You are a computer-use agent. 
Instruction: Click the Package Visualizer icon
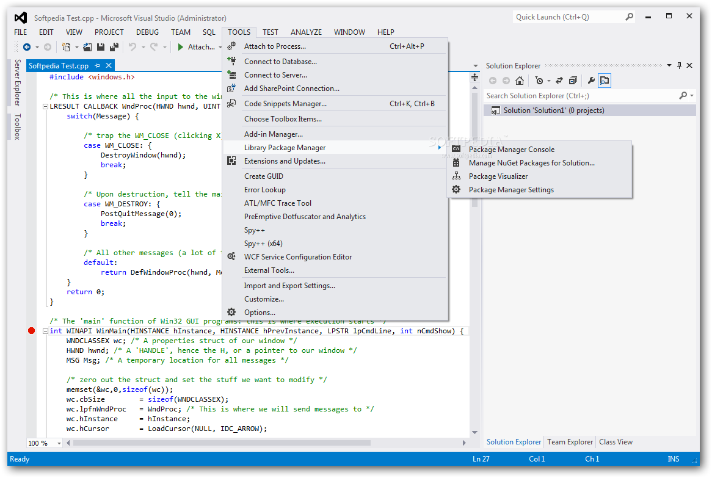(456, 176)
